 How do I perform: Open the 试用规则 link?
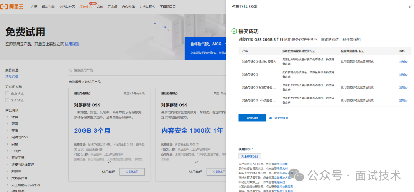click(x=72, y=44)
